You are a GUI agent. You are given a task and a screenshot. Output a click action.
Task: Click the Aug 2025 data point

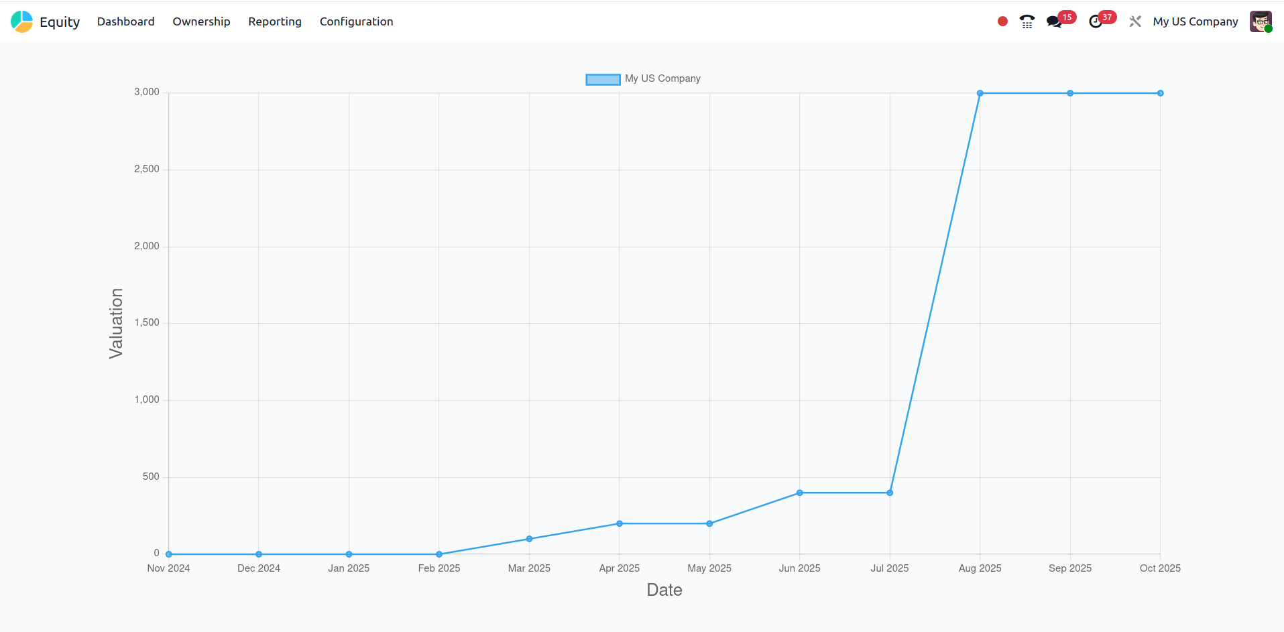pos(980,93)
